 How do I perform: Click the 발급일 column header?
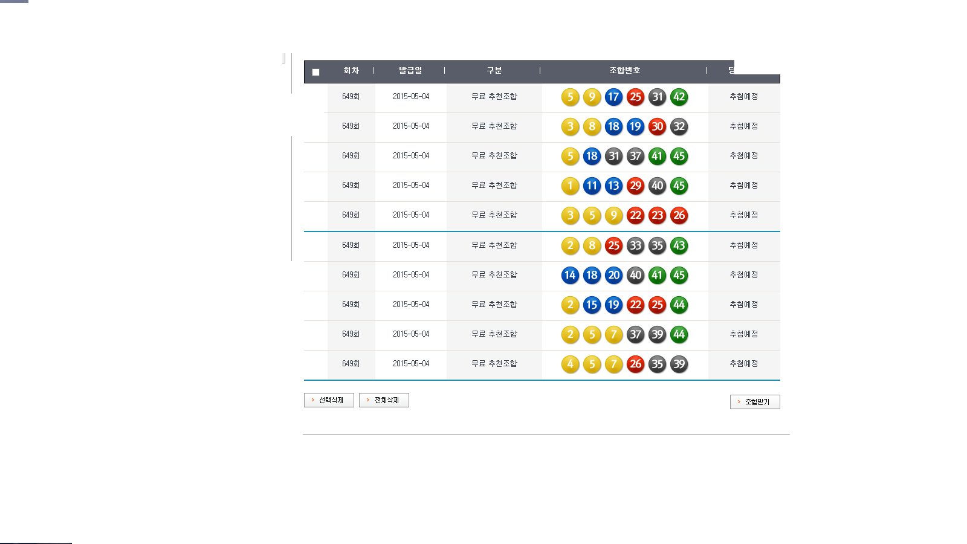(x=410, y=71)
